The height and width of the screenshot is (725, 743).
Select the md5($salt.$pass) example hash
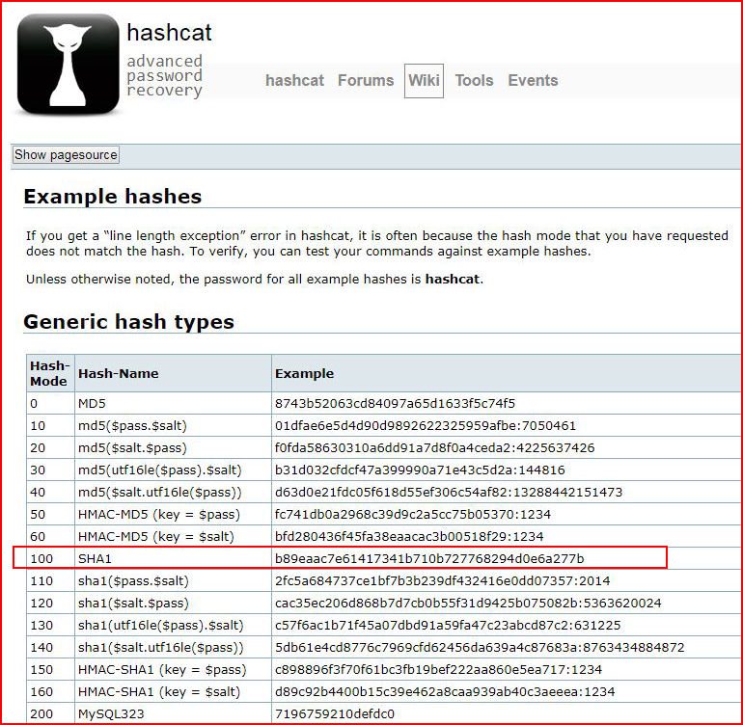click(x=434, y=448)
